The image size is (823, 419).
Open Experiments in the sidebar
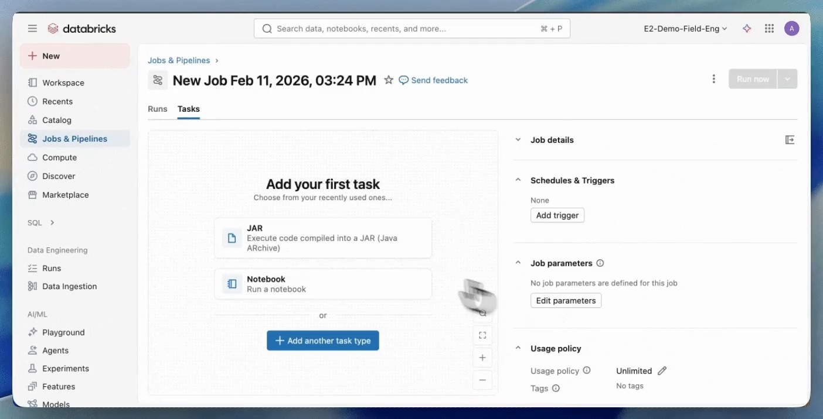tap(75, 369)
